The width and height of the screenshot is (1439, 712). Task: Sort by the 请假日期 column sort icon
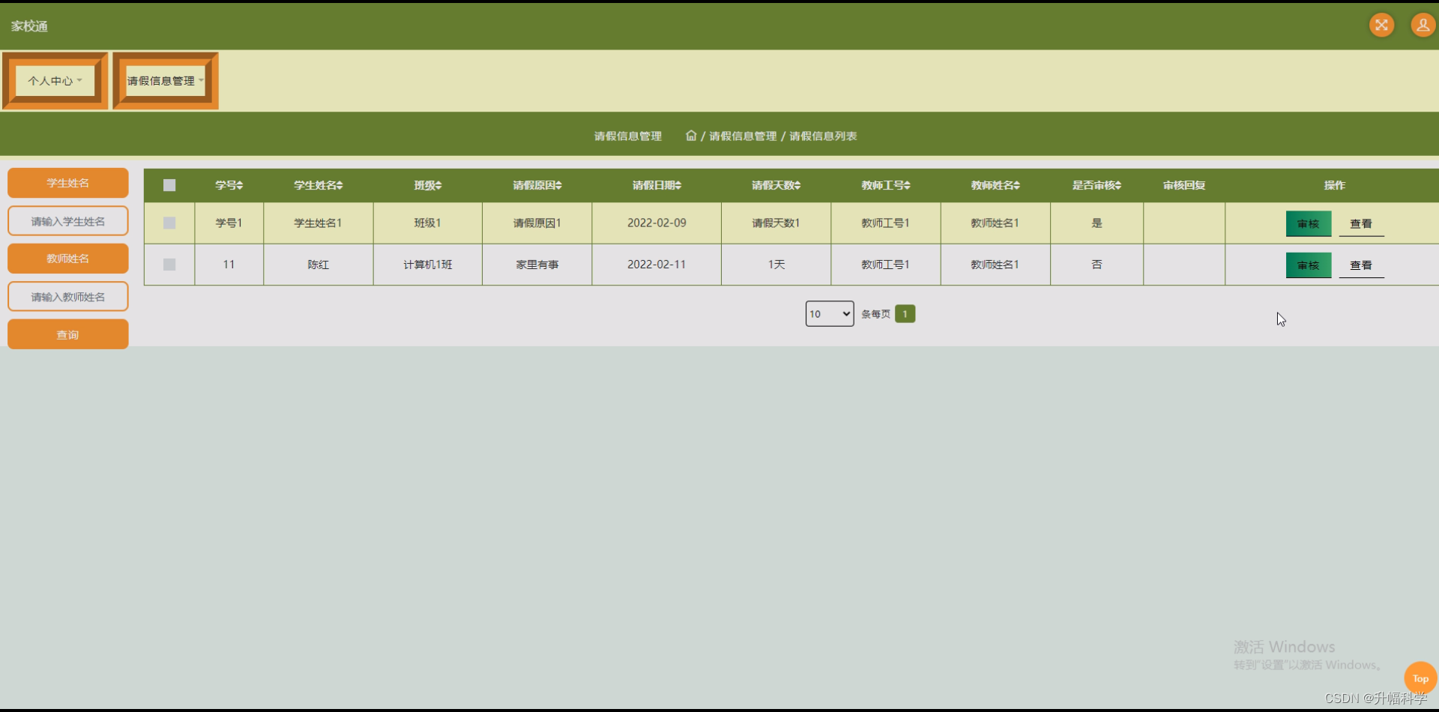(x=679, y=185)
